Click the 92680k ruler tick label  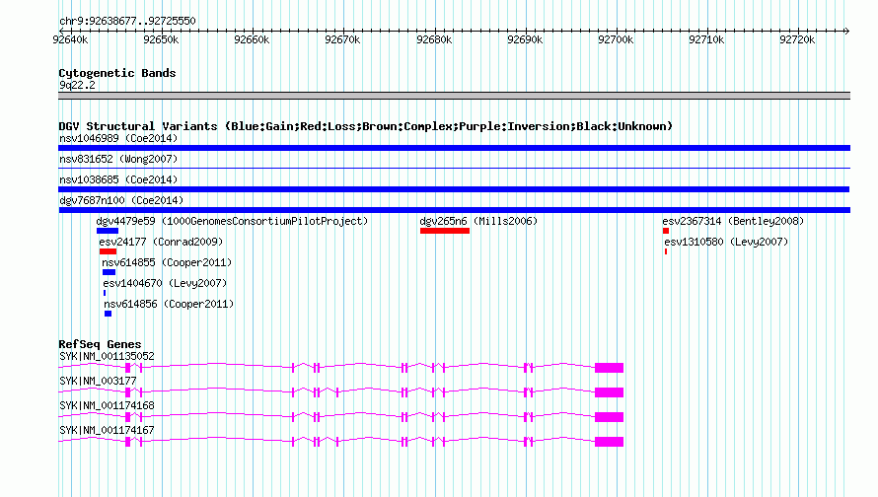pyautogui.click(x=434, y=39)
